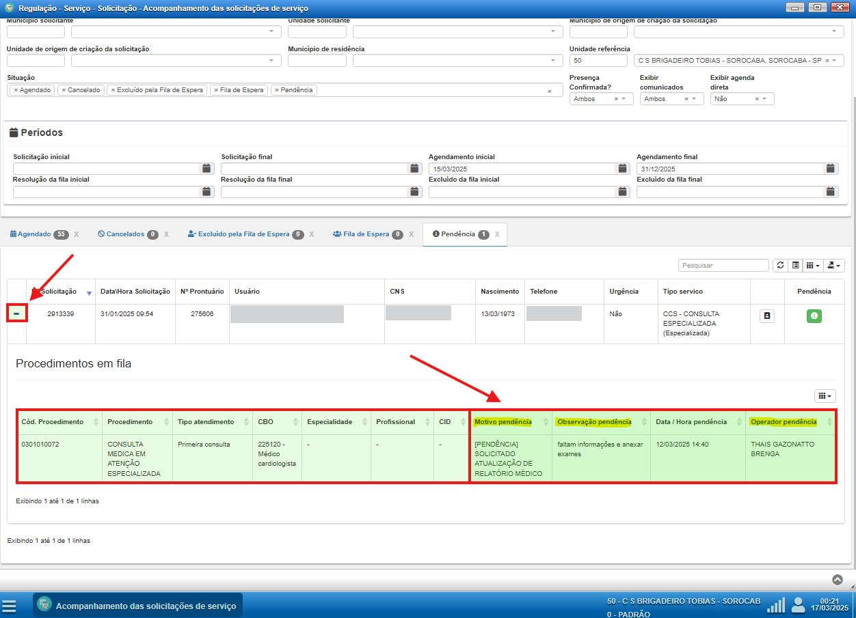
Task: Click the Pesquisar search field
Action: 723,266
